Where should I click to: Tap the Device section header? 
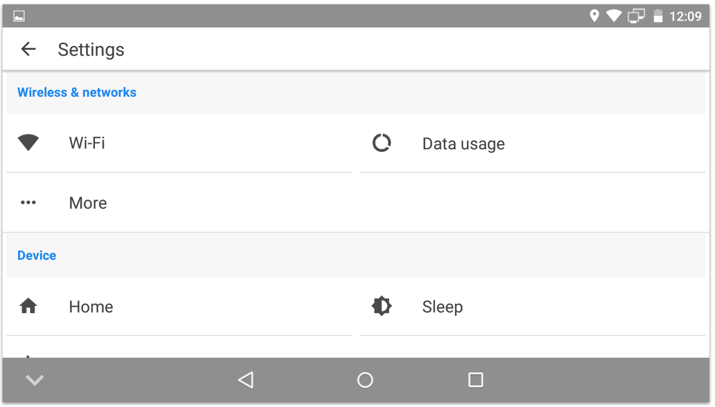tap(37, 255)
